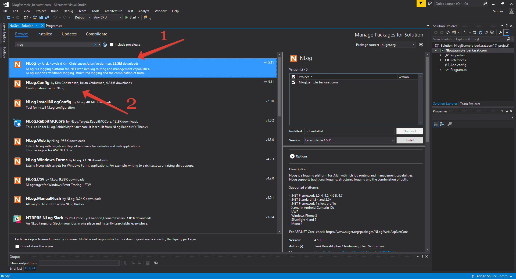This screenshot has height=279, width=516.
Task: Click the Open File toolbar icon
Action: pyautogui.click(x=35, y=17)
